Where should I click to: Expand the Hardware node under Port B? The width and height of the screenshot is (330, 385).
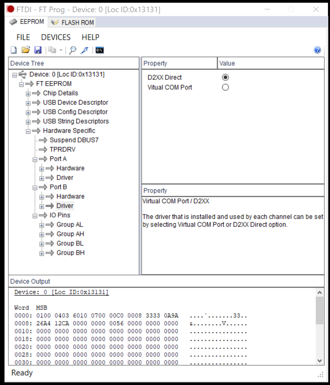tap(42, 197)
